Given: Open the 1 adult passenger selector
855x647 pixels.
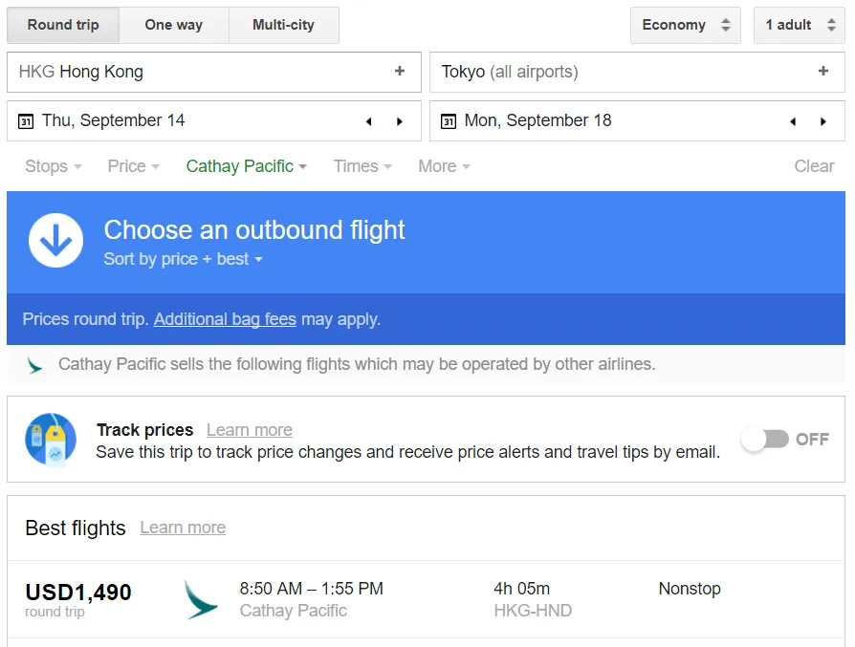Looking at the screenshot, I should pyautogui.click(x=799, y=25).
